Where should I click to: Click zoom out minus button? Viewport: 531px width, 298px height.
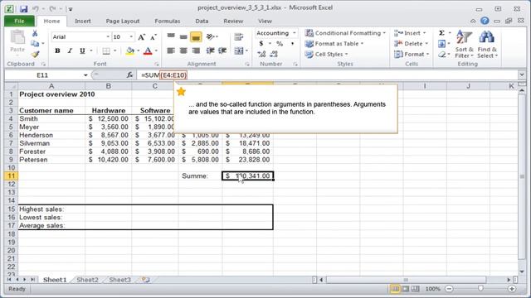pos(449,289)
